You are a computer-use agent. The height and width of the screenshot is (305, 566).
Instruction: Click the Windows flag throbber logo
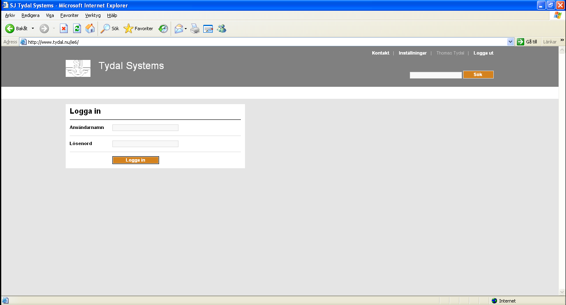[x=557, y=15]
